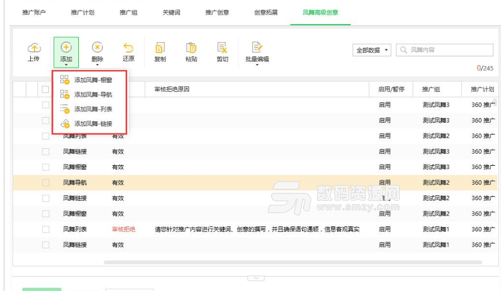
Task: Click the Copy (复制) icon
Action: pos(160,48)
